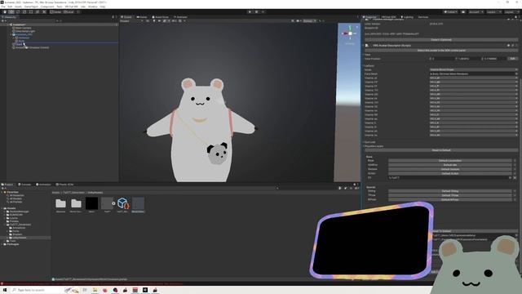Click the Detach (Optional) button
Viewport: 522px width, 294px height.
(441, 40)
